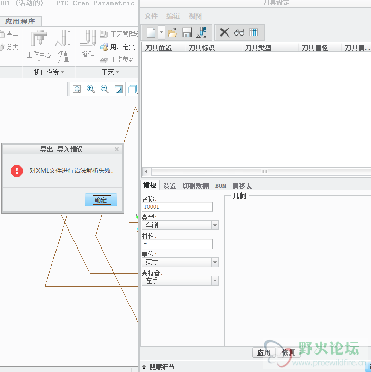Click the 刀具直径 column header

coord(320,48)
